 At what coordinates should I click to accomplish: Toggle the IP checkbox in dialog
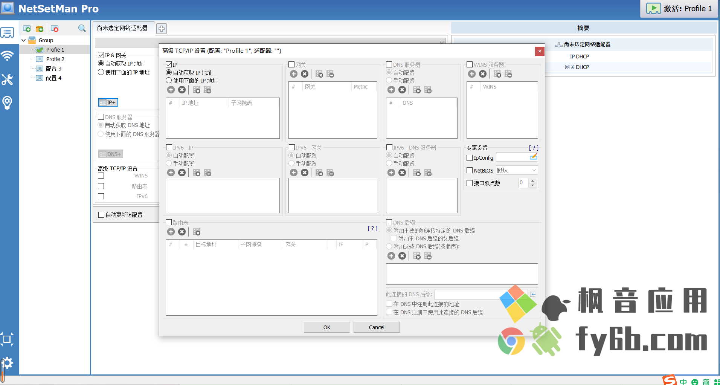click(x=169, y=65)
